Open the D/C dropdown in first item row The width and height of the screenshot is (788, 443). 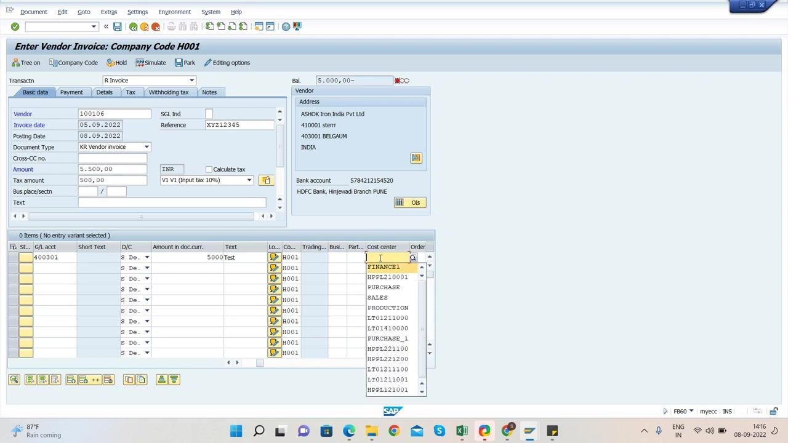pos(147,257)
